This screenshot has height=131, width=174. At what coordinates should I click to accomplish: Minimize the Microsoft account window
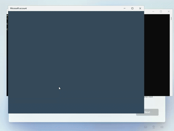(x=124, y=8)
